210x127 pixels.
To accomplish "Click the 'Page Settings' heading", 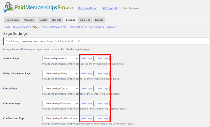I will tap(15, 33).
